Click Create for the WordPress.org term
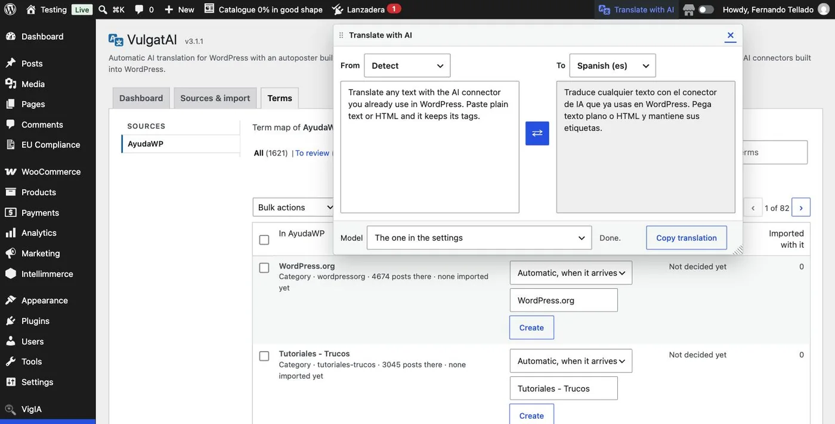 531,328
